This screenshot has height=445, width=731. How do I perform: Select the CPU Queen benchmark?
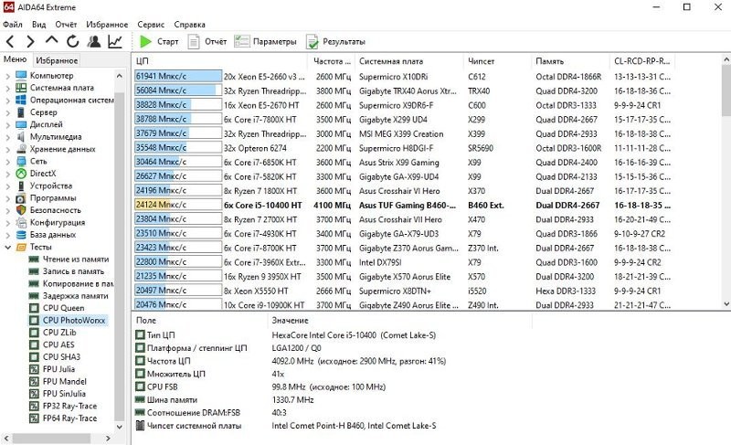63,308
